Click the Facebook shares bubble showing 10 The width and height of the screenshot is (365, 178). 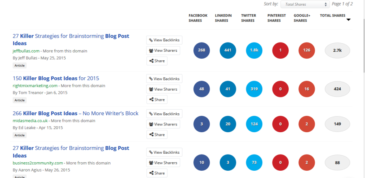(x=202, y=163)
